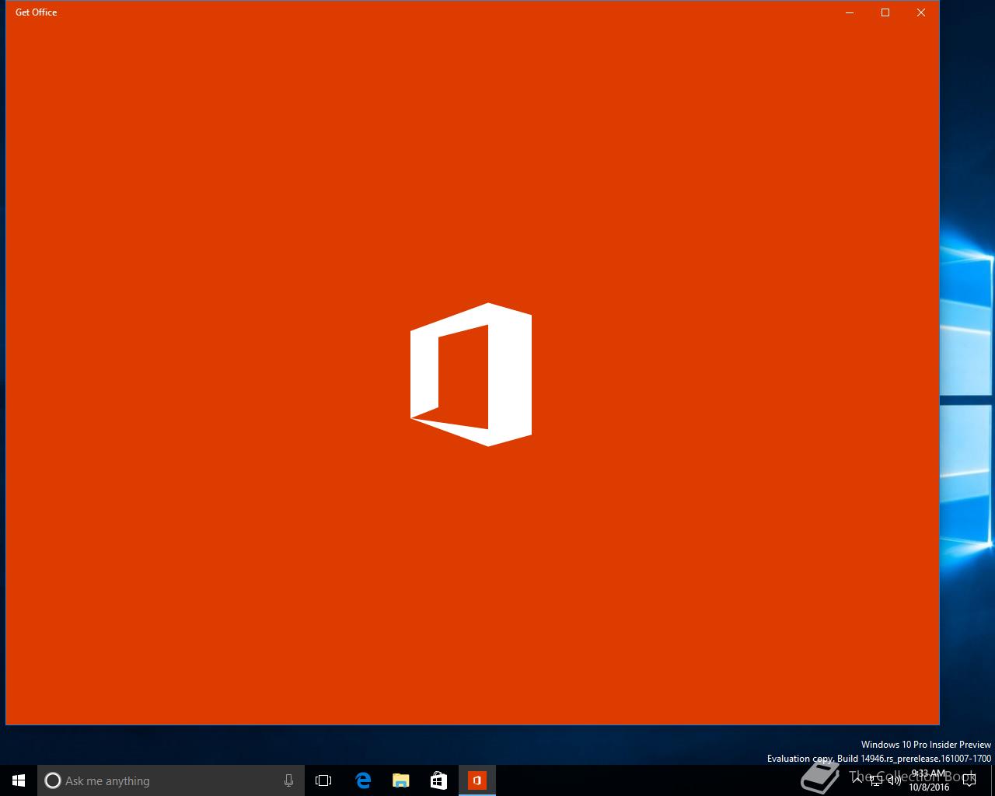Open the Windows Start menu

coord(19,780)
